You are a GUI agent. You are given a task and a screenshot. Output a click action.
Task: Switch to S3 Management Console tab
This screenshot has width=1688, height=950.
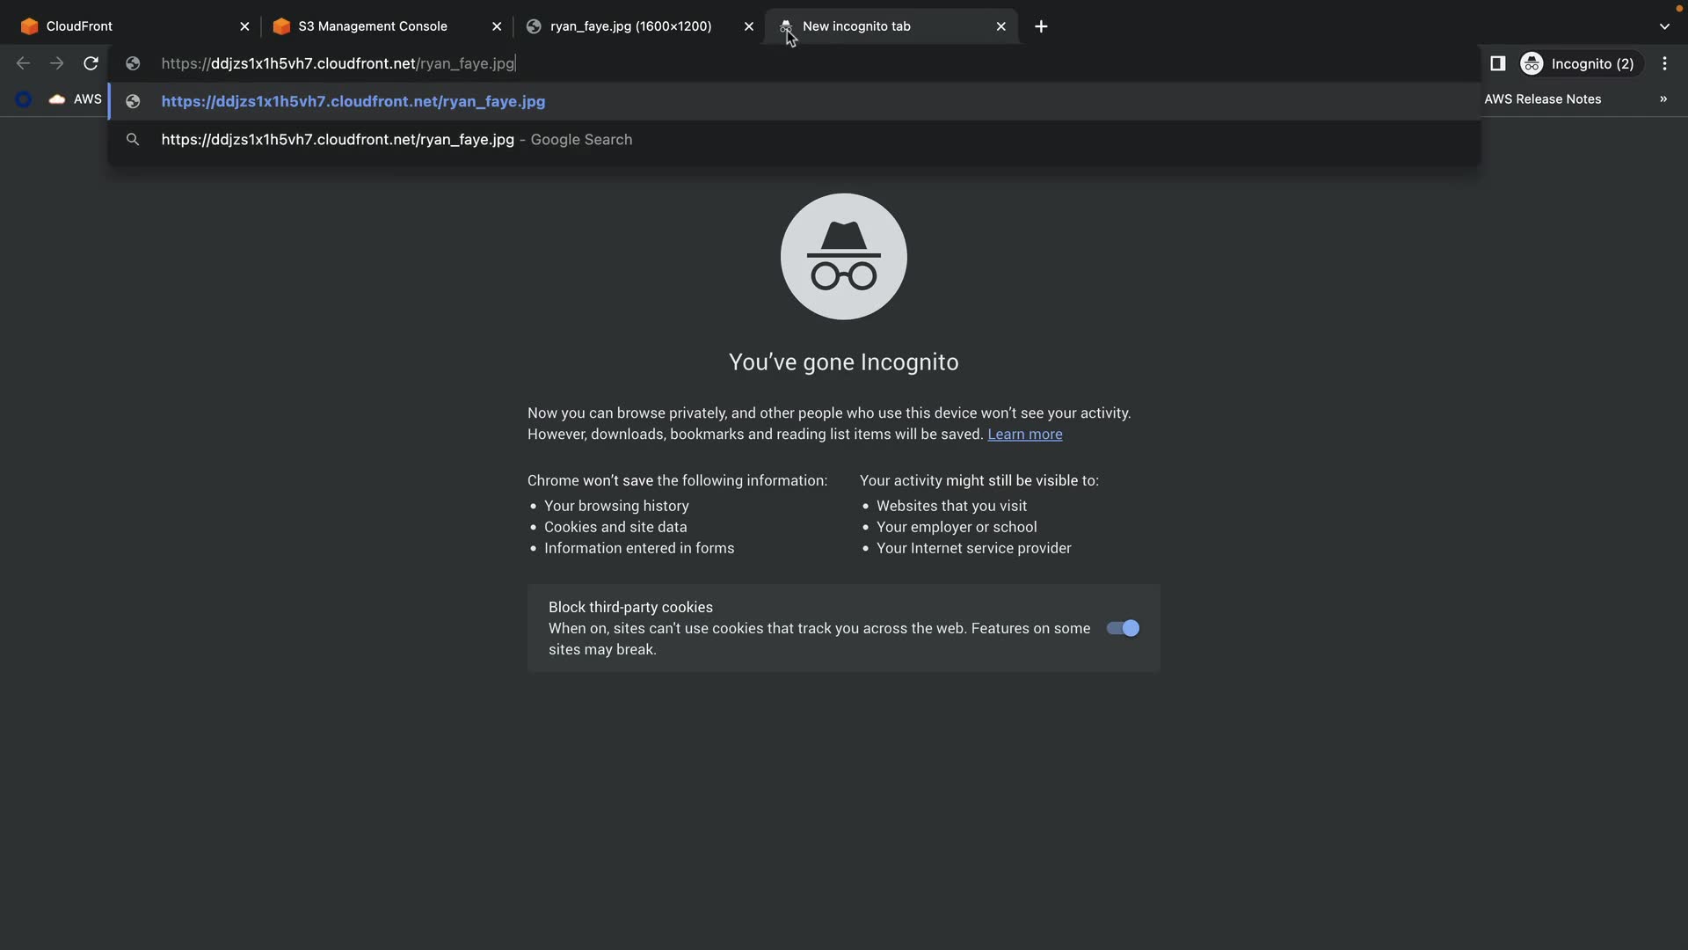tap(373, 26)
